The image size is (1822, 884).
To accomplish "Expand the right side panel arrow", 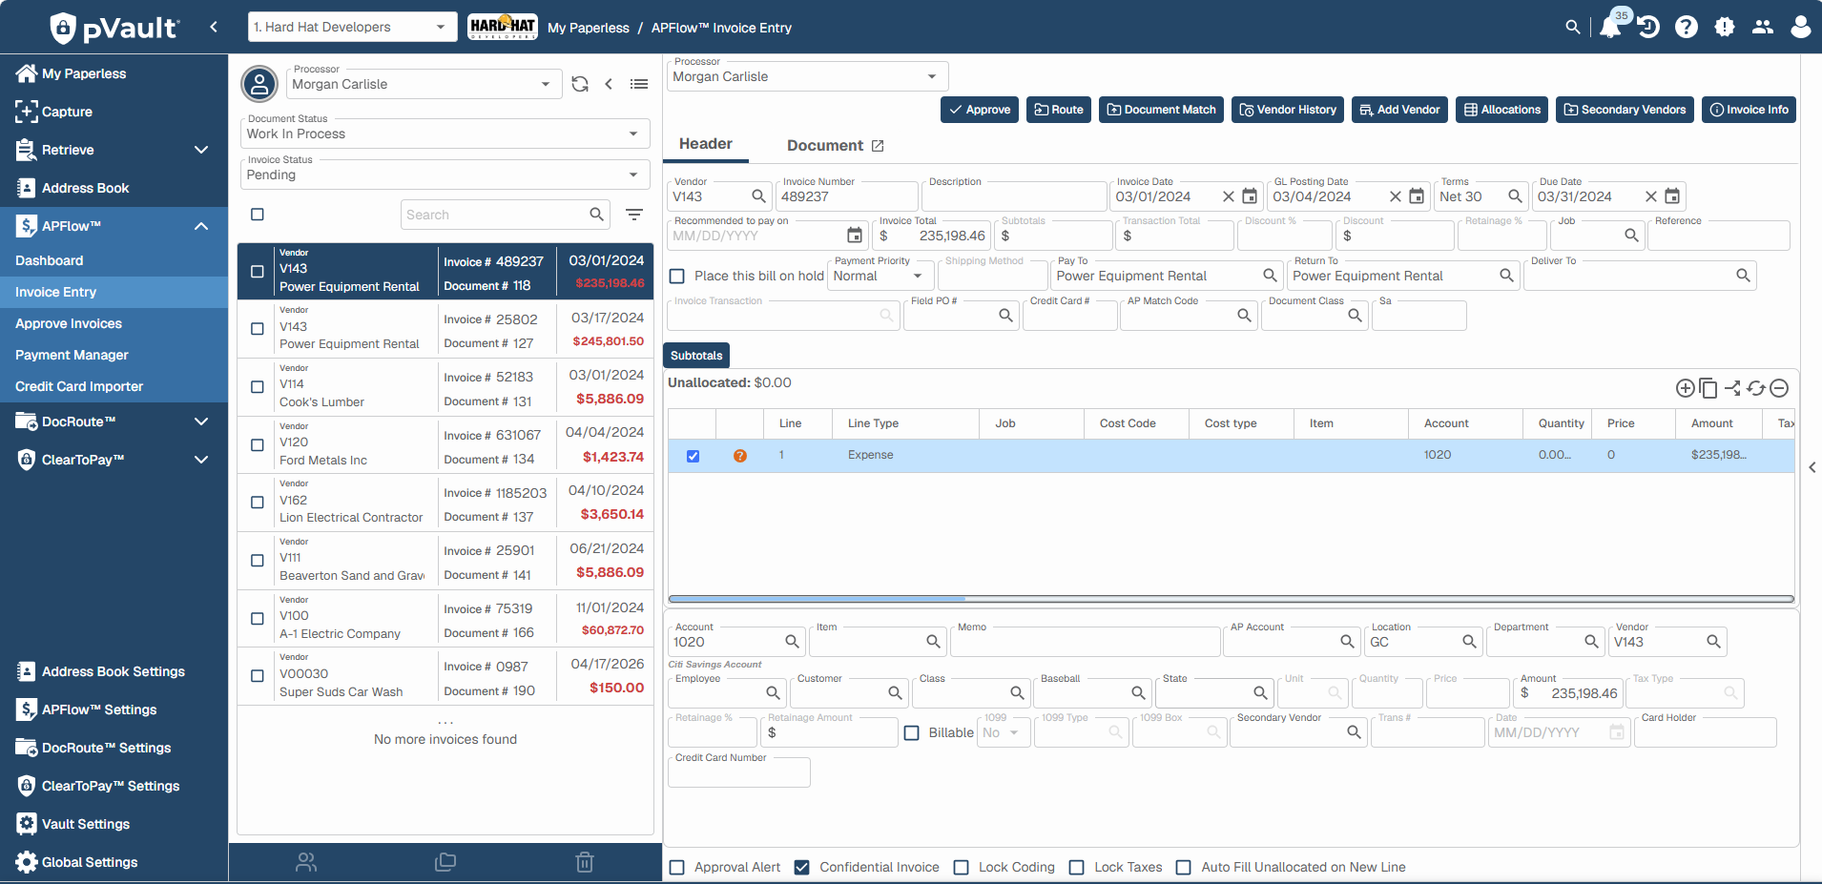I will (1812, 467).
